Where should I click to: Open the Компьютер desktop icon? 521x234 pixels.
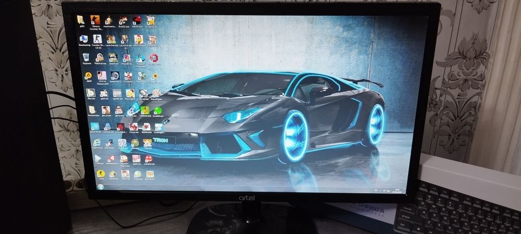tap(84, 39)
